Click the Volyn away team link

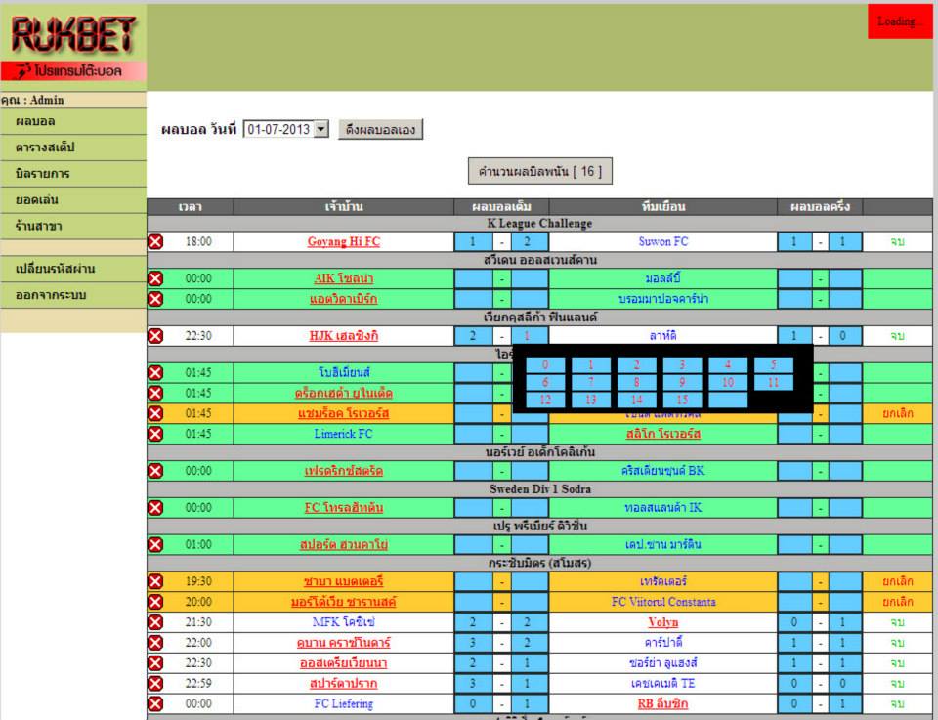pyautogui.click(x=662, y=622)
